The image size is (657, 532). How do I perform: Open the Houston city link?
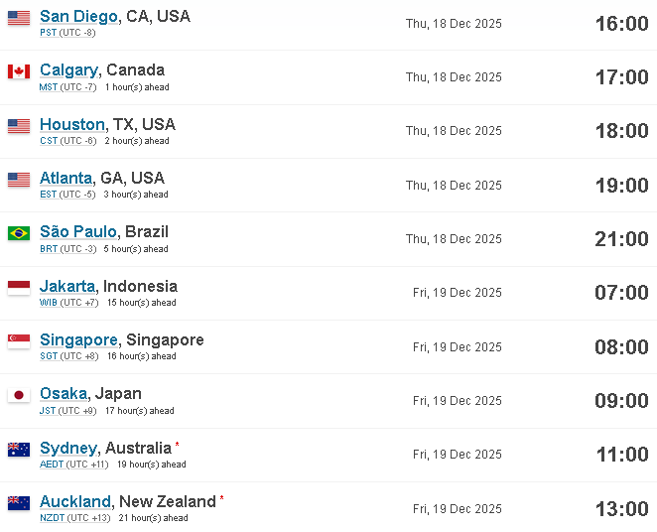pos(72,124)
